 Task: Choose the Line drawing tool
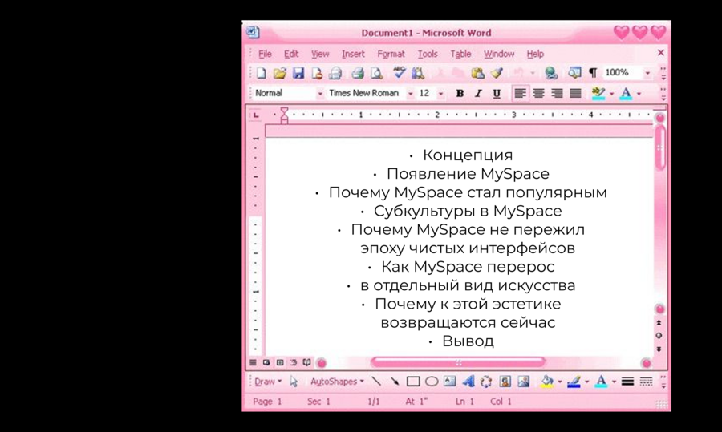coord(376,382)
